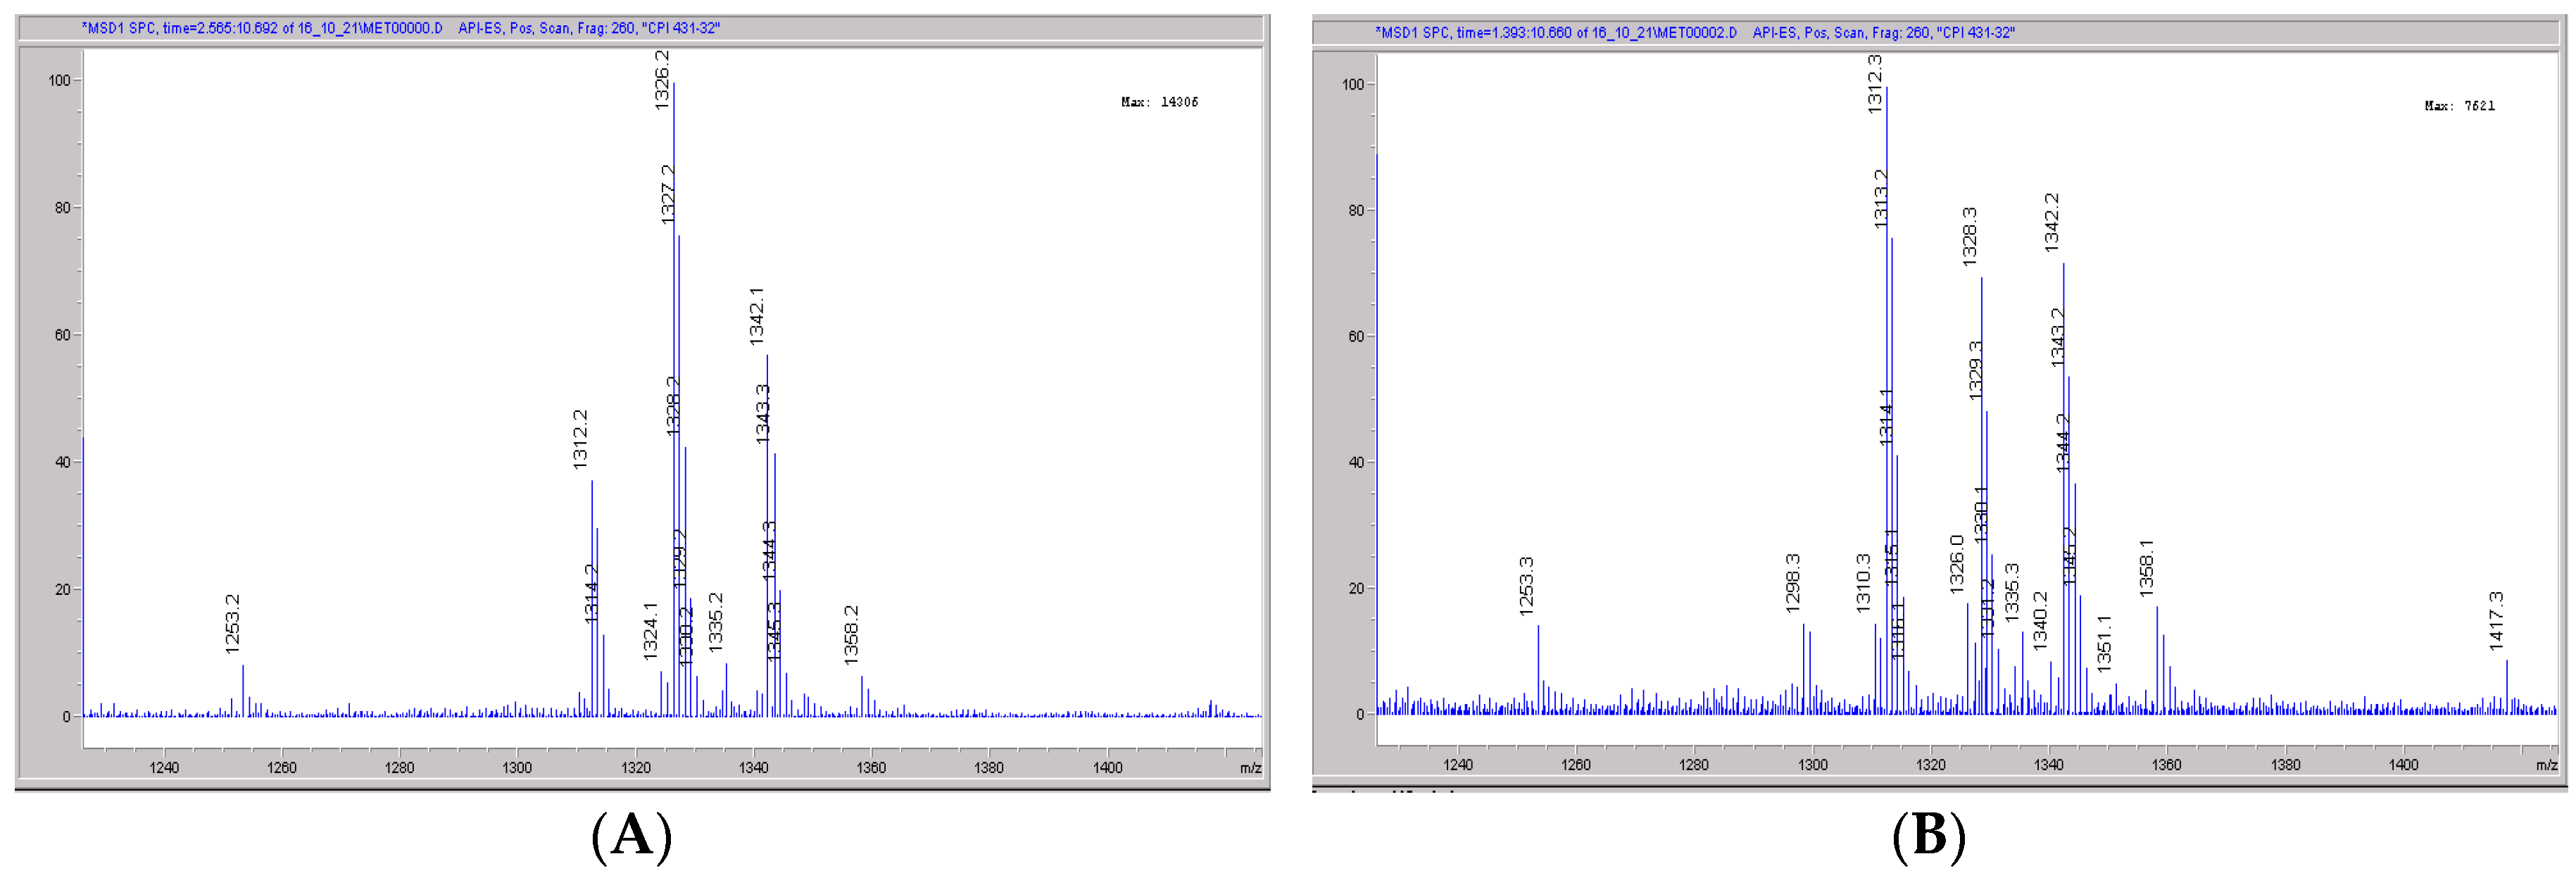Select the MET00000.D spectrum title bar
The image size is (2576, 873).
point(400,28)
